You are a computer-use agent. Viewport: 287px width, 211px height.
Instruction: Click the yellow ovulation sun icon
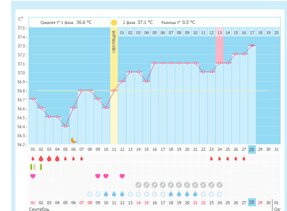click(114, 22)
